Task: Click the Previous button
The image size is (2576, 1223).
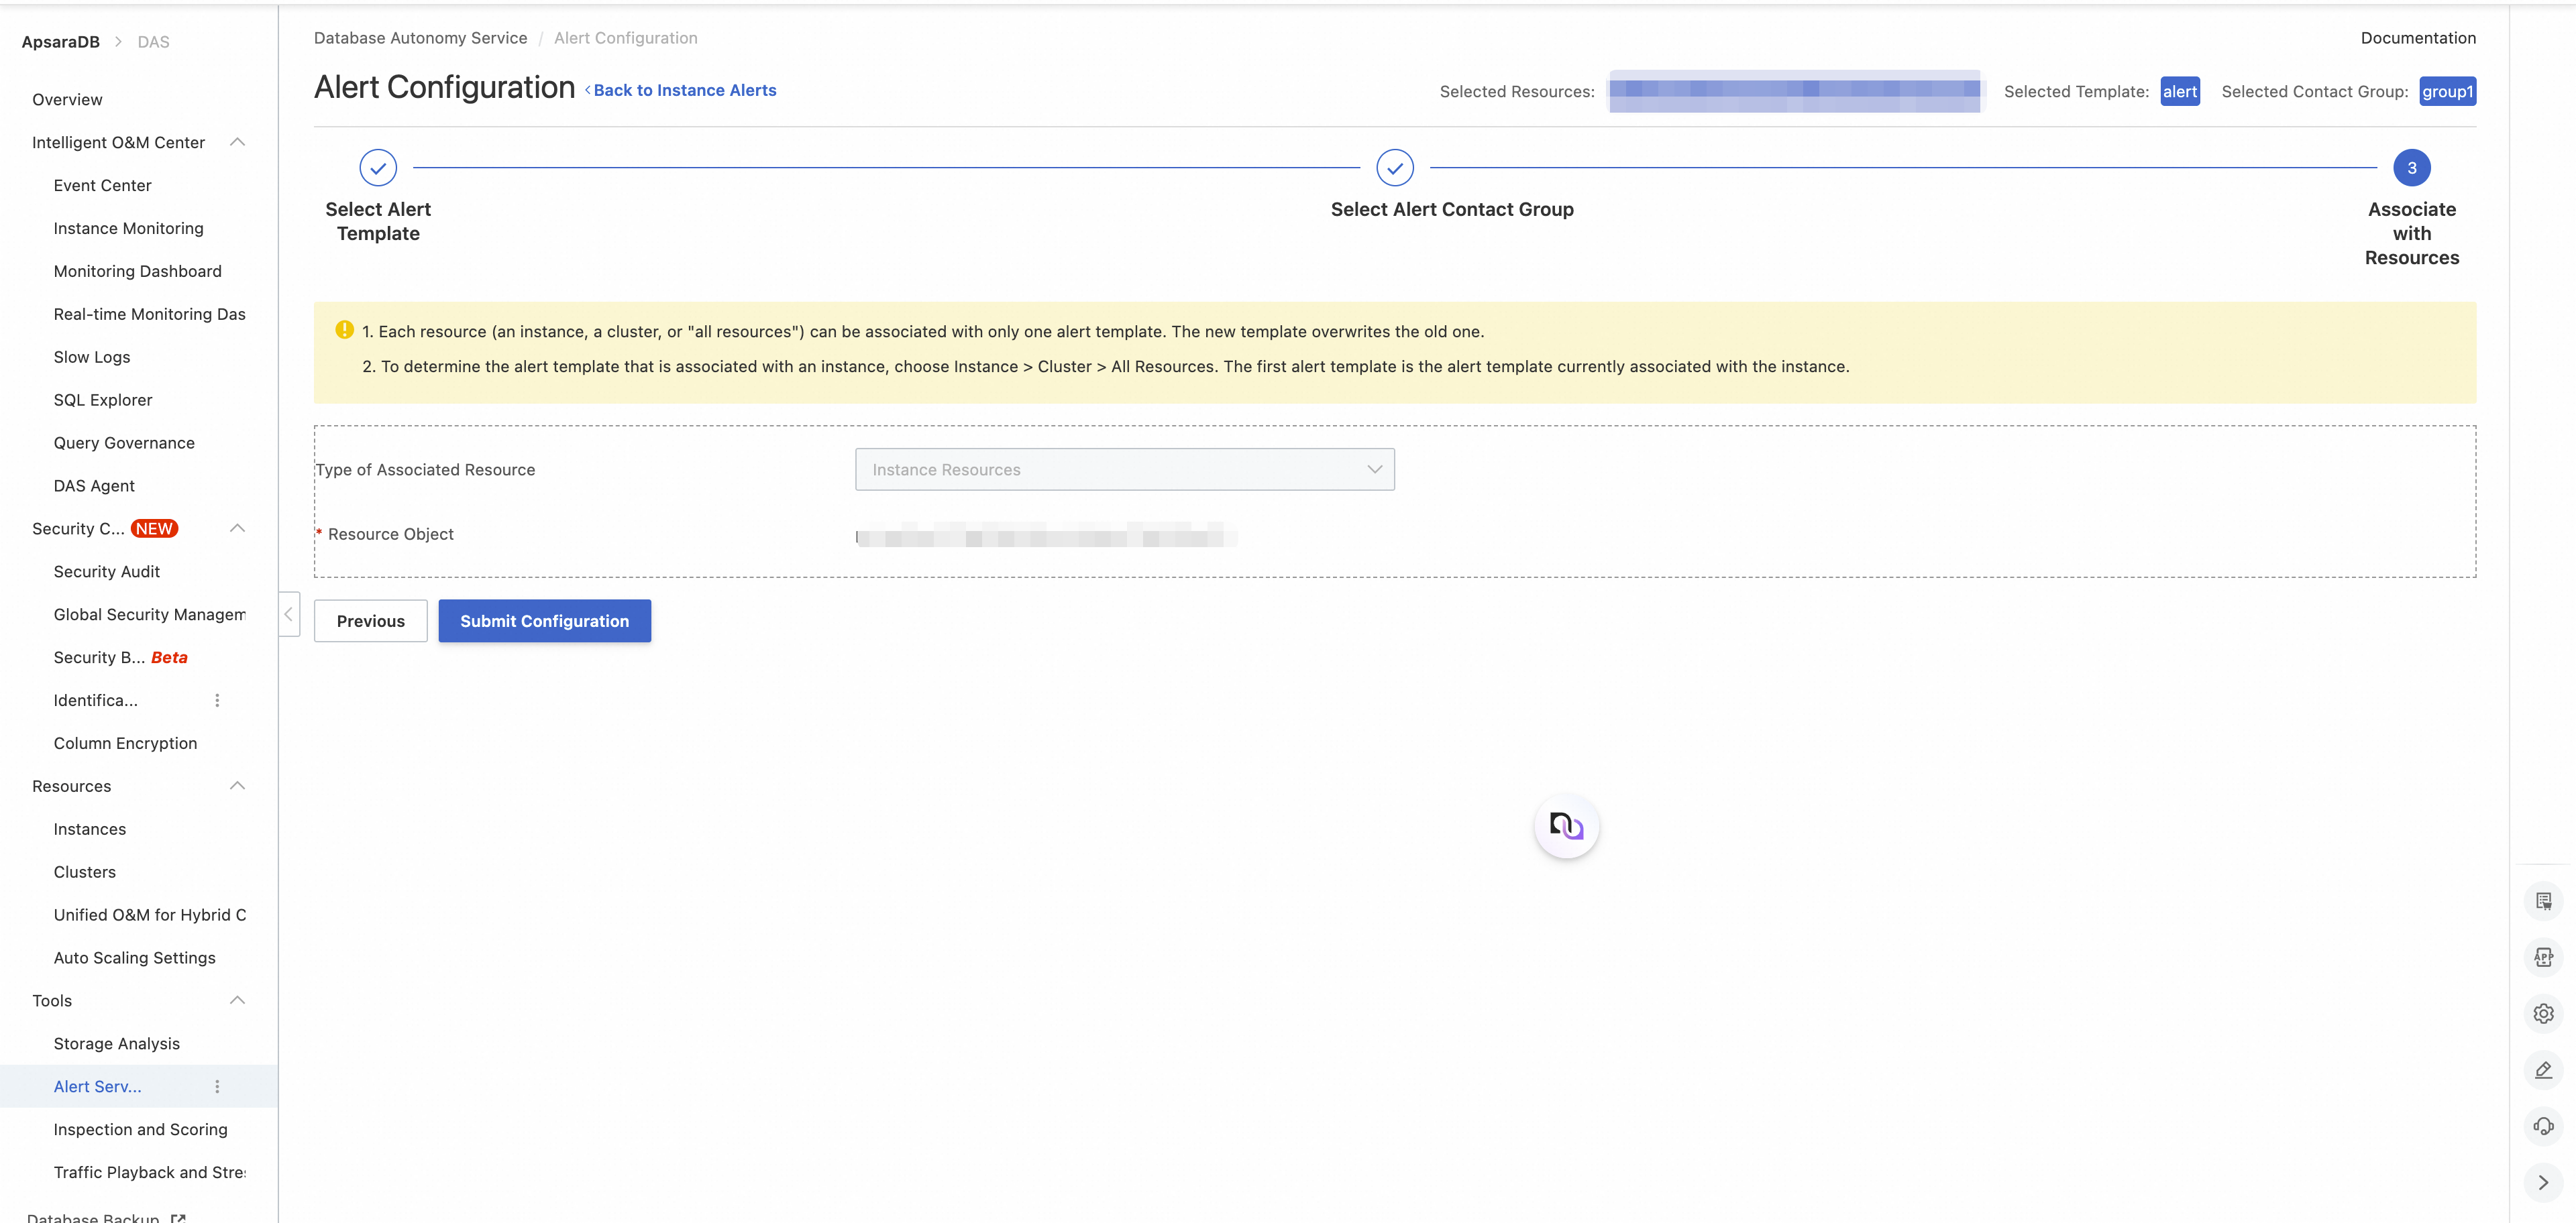Action: [x=370, y=620]
